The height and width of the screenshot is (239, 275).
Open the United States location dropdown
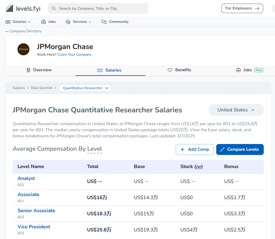tap(236, 110)
